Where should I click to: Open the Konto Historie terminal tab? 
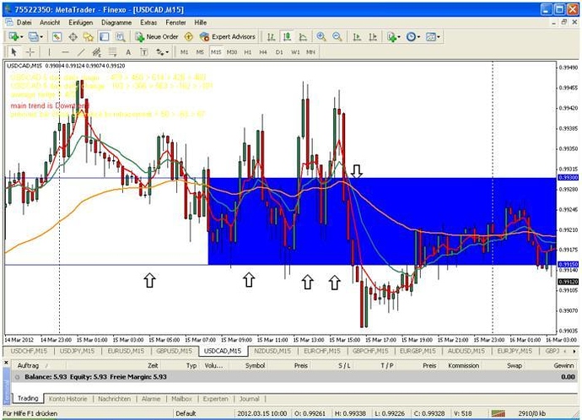(67, 399)
